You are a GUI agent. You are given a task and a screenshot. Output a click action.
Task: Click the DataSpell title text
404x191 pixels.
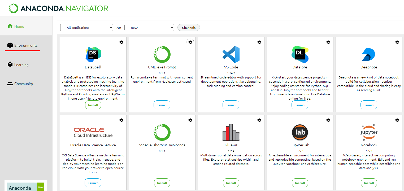pyautogui.click(x=93, y=67)
